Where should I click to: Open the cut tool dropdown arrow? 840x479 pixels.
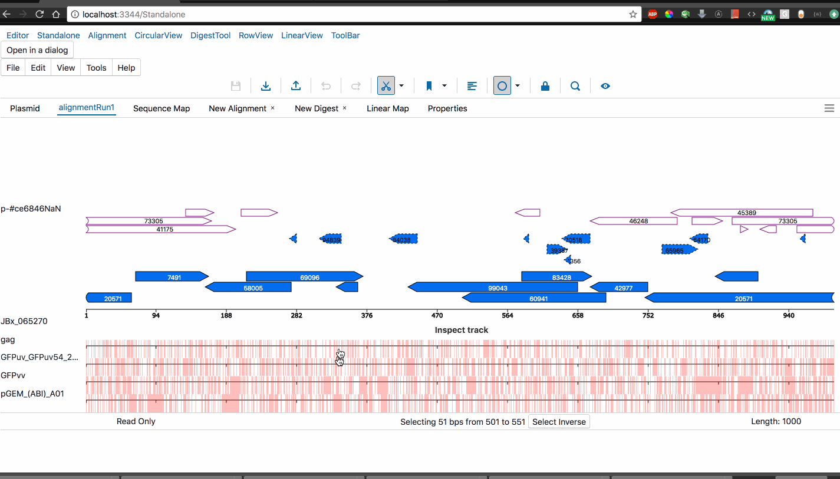pyautogui.click(x=401, y=85)
